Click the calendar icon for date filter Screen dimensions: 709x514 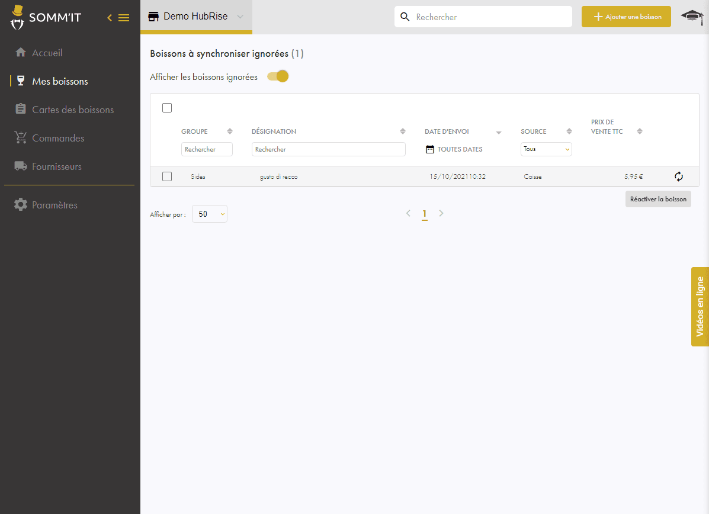pyautogui.click(x=430, y=149)
